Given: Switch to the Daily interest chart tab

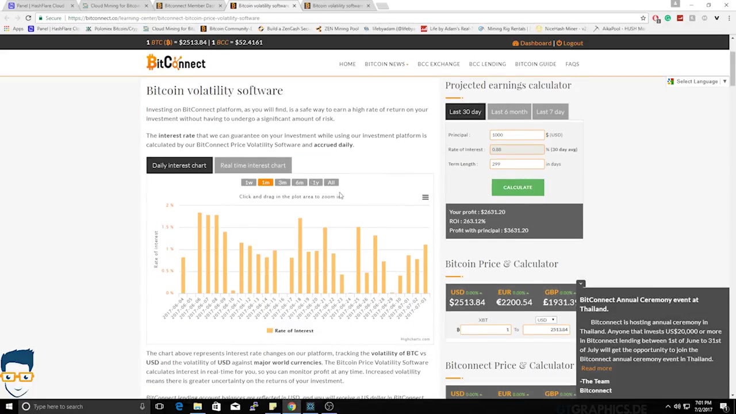Looking at the screenshot, I should 179,166.
